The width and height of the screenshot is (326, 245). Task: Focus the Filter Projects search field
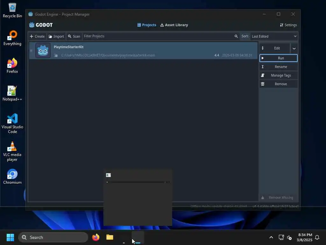click(x=160, y=36)
